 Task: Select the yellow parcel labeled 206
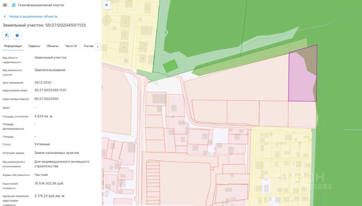point(124,47)
